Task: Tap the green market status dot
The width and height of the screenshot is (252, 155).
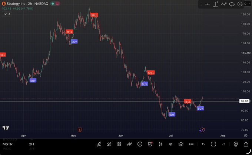Action: point(53,4)
